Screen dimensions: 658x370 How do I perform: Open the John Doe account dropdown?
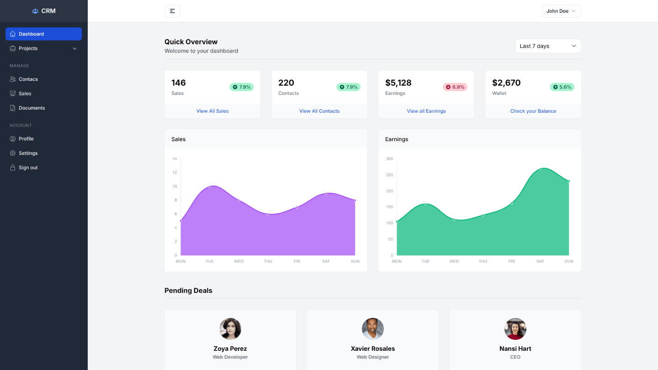561,11
